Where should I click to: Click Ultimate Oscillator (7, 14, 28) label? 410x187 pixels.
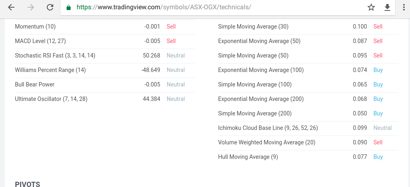click(x=51, y=99)
